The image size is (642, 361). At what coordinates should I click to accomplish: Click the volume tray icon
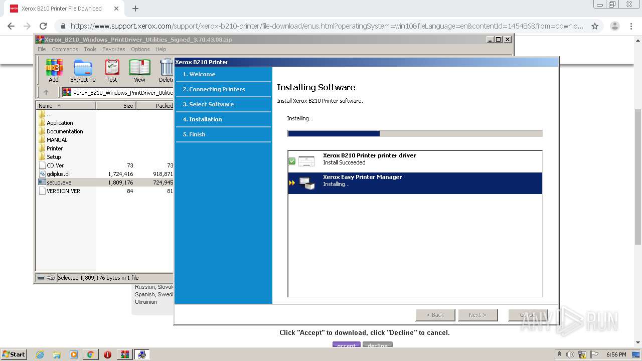[570, 354]
